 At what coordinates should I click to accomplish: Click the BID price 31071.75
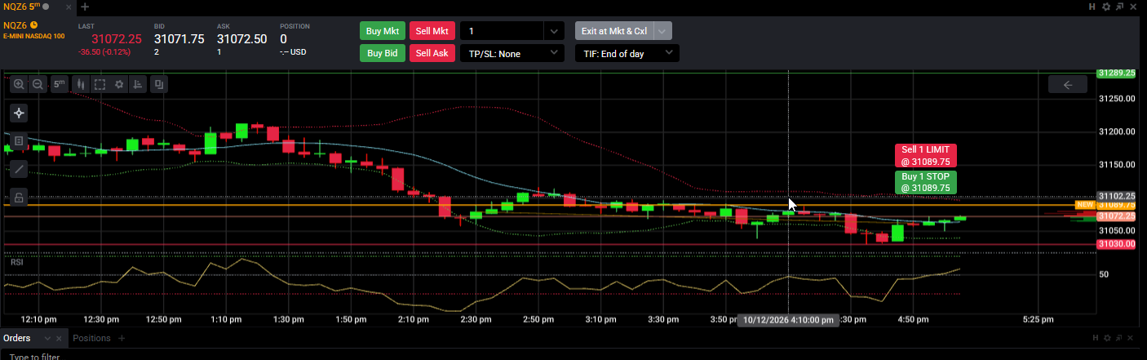coord(179,38)
